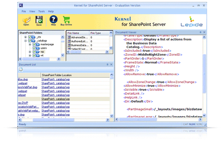The width and height of the screenshot is (224, 144).
Task: Open the Tools menu
Action: click(41, 11)
